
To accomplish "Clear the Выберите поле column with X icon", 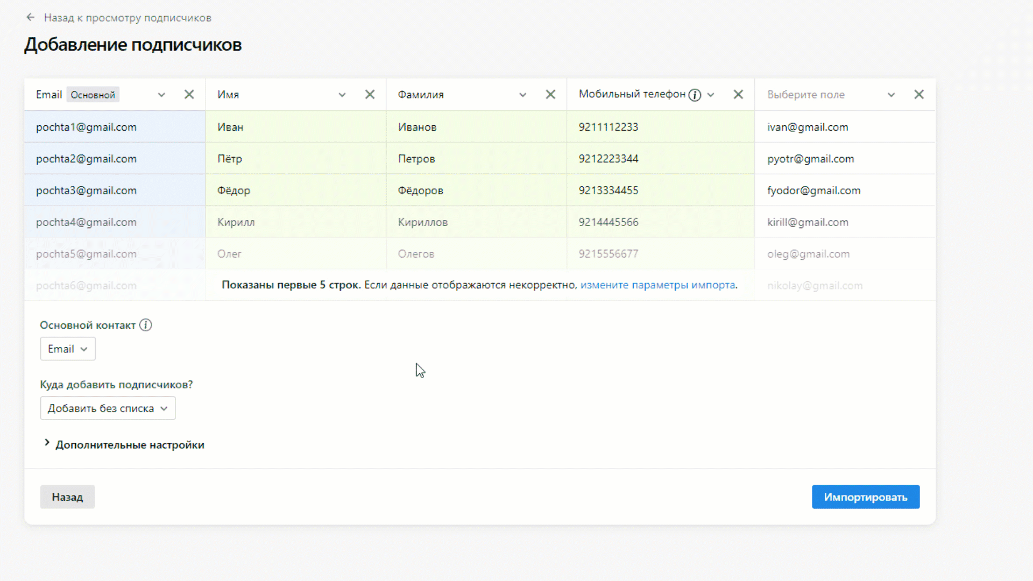I will [x=919, y=94].
